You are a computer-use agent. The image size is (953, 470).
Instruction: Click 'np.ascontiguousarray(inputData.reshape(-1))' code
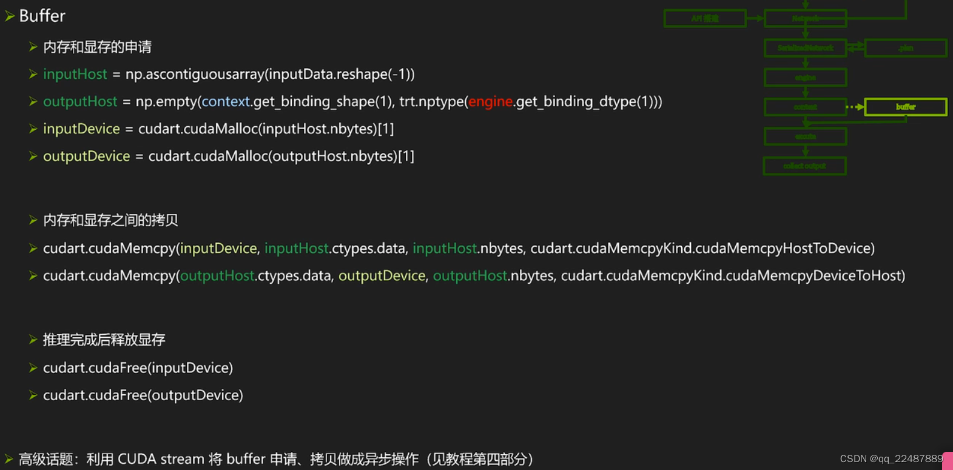(270, 74)
